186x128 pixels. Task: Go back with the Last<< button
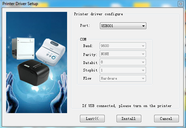coord(92,119)
